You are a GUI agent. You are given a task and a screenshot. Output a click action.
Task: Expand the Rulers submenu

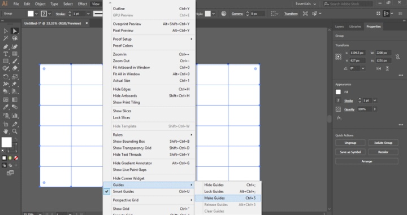pyautogui.click(x=149, y=135)
